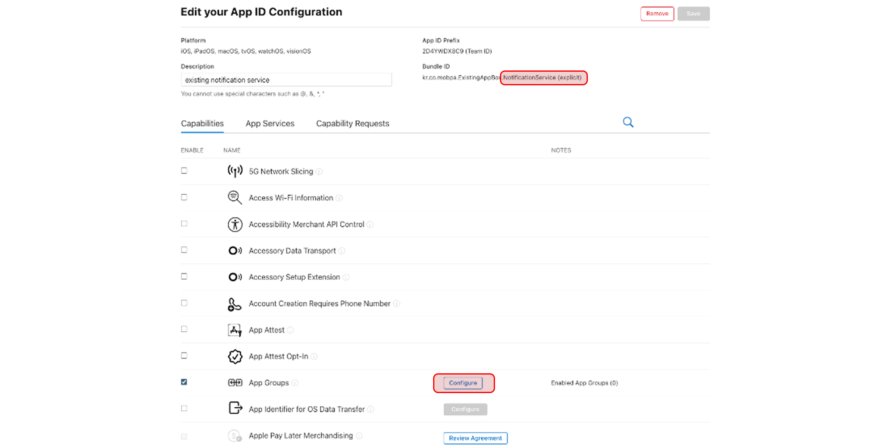Click the App Attest icon

click(x=235, y=330)
